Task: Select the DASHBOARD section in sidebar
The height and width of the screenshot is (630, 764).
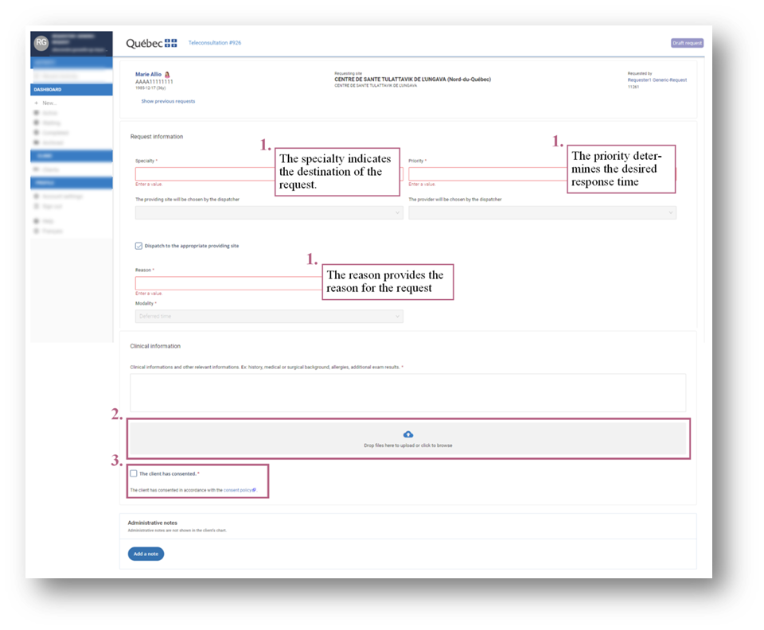Action: (71, 90)
